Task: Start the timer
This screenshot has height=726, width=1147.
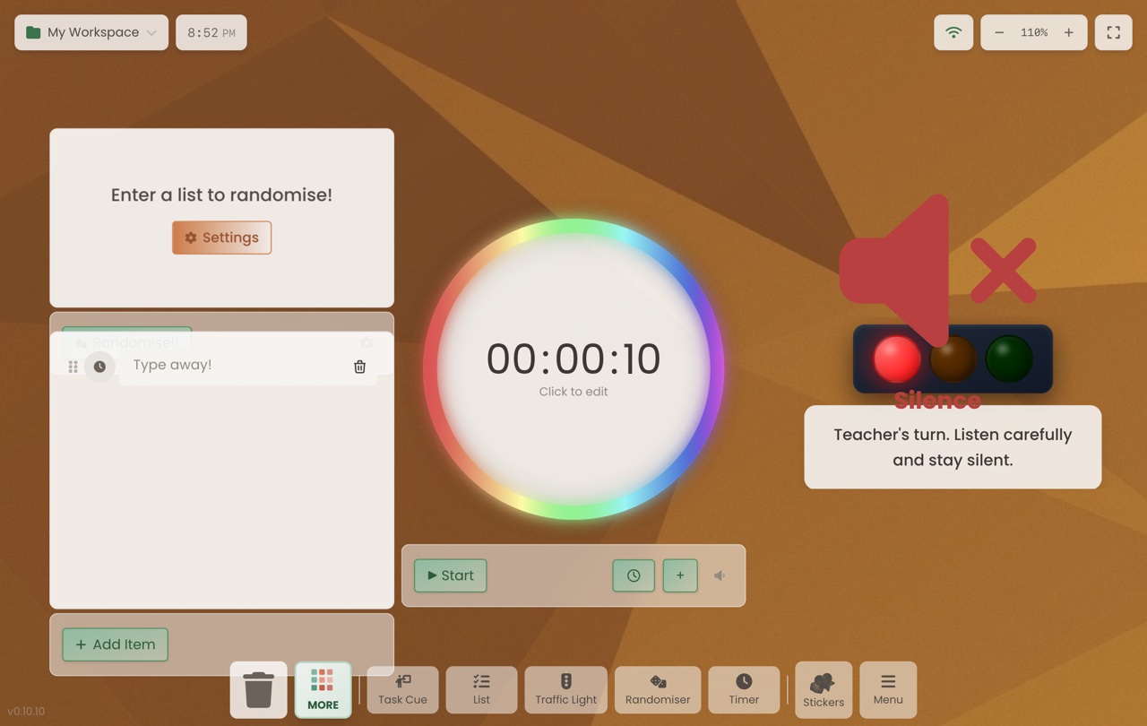Action: (x=450, y=575)
